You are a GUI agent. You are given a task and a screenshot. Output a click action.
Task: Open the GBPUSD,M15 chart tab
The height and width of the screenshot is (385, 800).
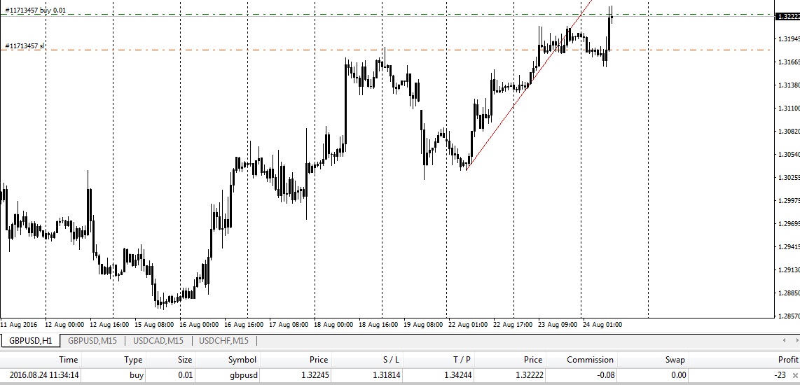(93, 341)
